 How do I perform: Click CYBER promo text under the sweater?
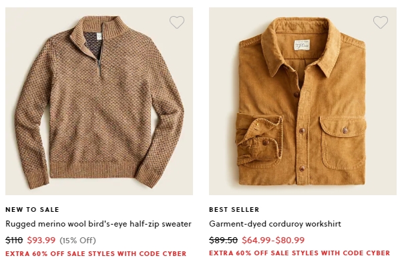96,254
